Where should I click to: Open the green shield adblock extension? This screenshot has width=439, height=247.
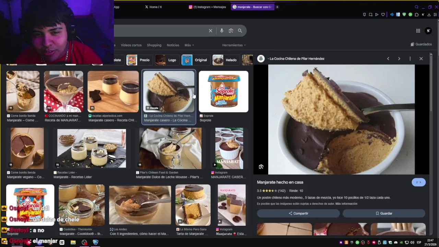pos(404,14)
